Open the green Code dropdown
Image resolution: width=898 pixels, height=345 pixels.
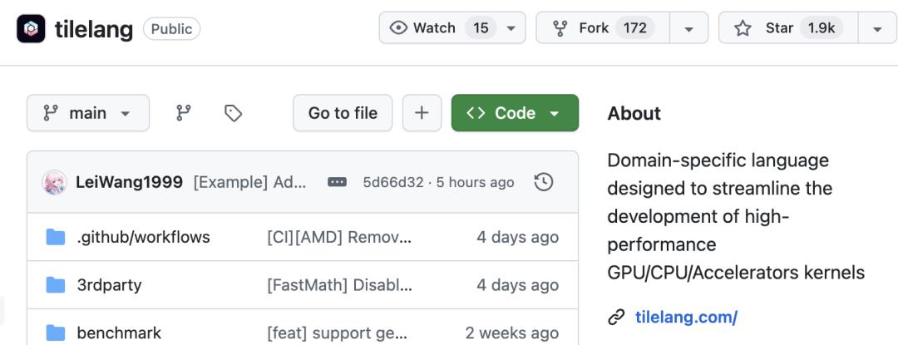pyautogui.click(x=515, y=113)
